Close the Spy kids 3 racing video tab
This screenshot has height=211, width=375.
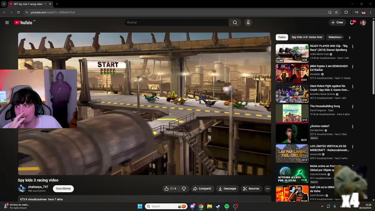[x=50, y=4]
